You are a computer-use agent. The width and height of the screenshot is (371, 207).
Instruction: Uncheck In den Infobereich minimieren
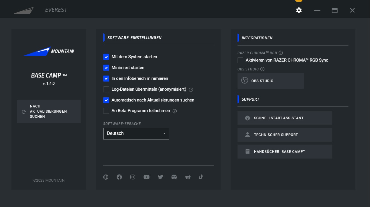(x=106, y=78)
